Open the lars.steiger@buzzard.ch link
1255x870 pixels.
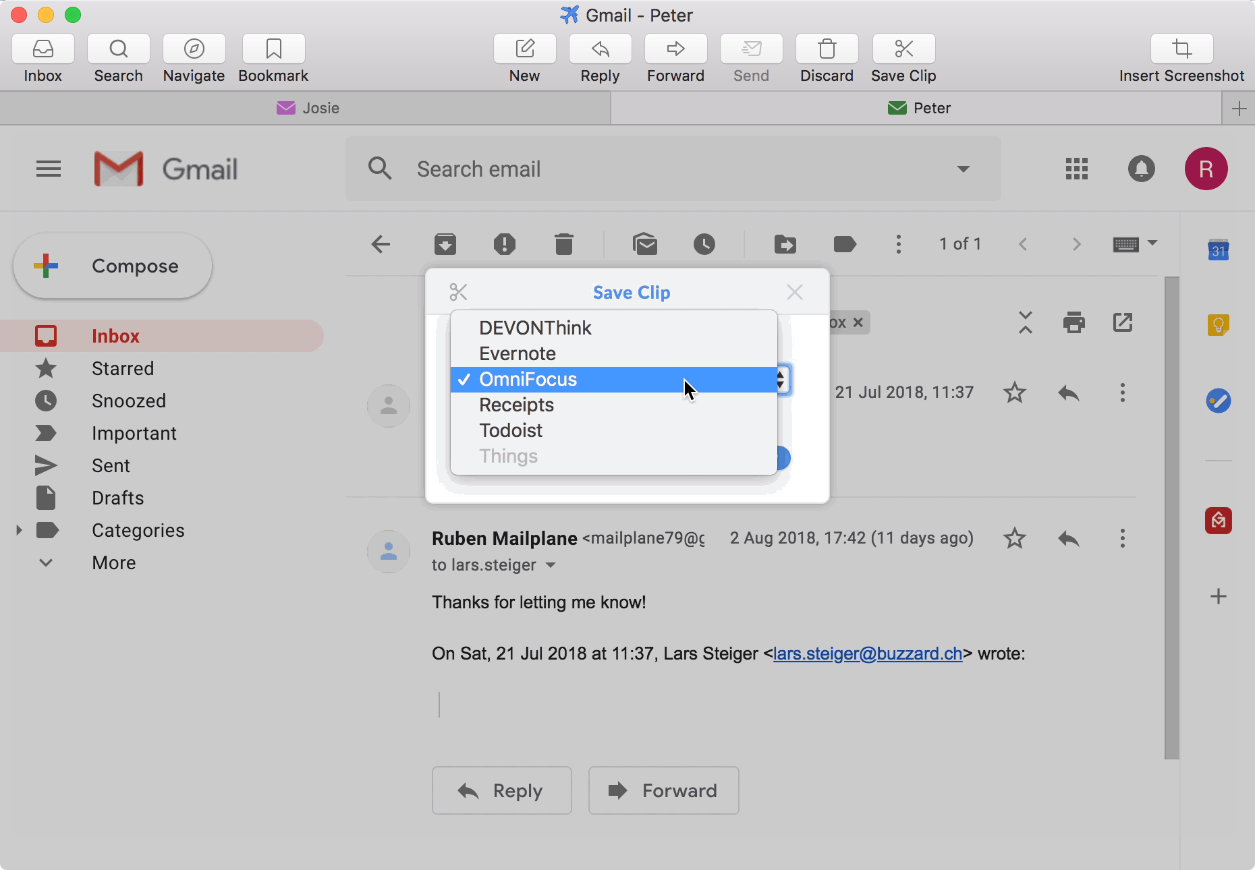pyautogui.click(x=868, y=654)
